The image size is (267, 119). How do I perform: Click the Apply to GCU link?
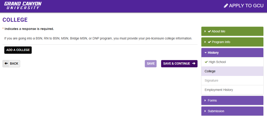[244, 6]
